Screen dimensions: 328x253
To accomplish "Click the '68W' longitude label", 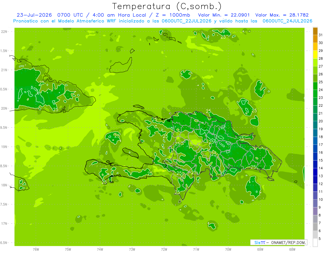I will click(x=292, y=249).
